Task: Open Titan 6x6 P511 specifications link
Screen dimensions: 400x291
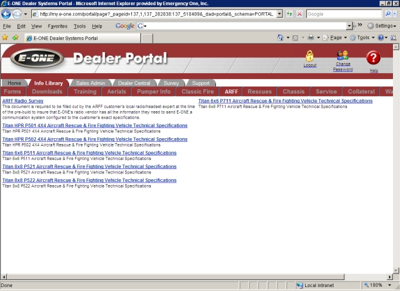Action: pos(89,153)
